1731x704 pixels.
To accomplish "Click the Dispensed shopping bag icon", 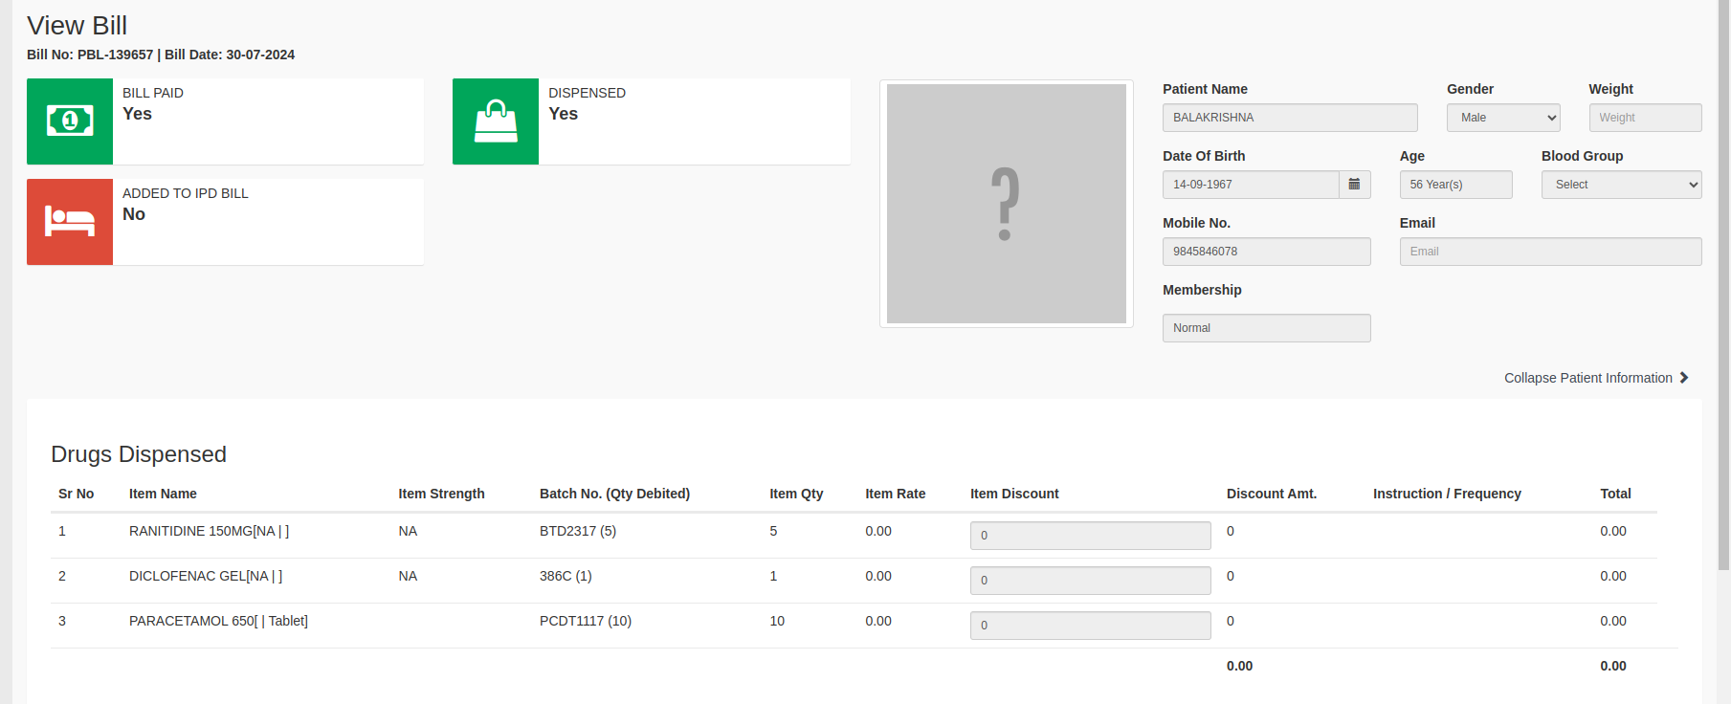I will coord(496,121).
